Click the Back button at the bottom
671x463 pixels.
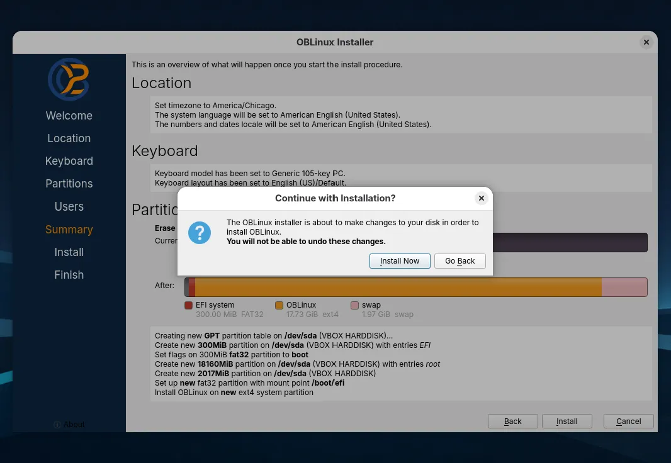[x=512, y=421]
